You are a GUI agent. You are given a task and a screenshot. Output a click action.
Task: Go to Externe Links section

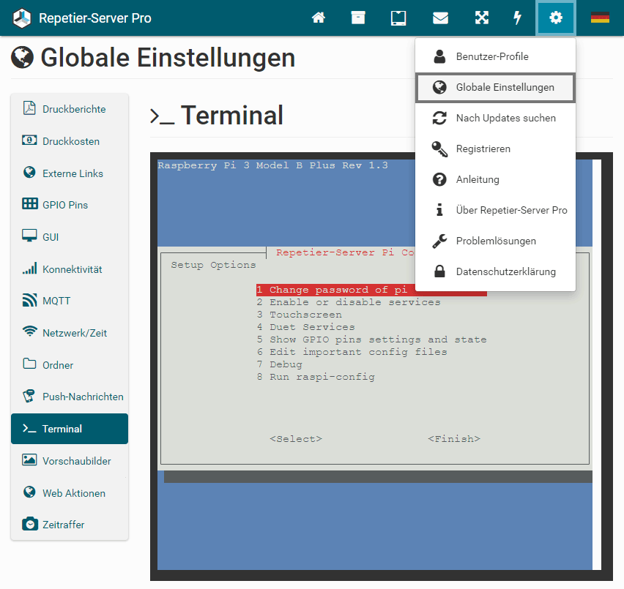[70, 173]
